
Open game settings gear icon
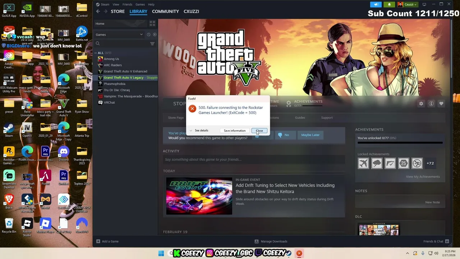pos(421,104)
